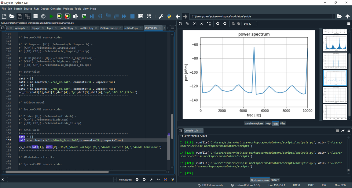Open Preferences via the wrench icon

[x=161, y=16]
